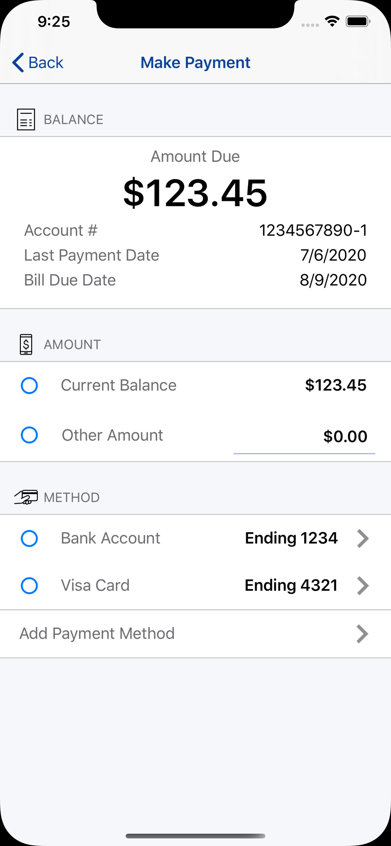Focus the Other Amount $0.00 field
This screenshot has height=846, width=391.
coord(305,437)
